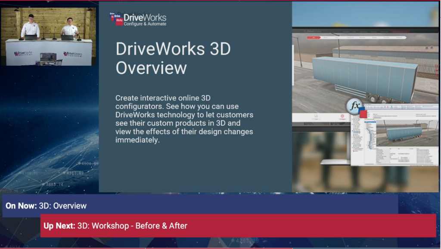Click the 'Configure & Automate' tagline text

(145, 24)
